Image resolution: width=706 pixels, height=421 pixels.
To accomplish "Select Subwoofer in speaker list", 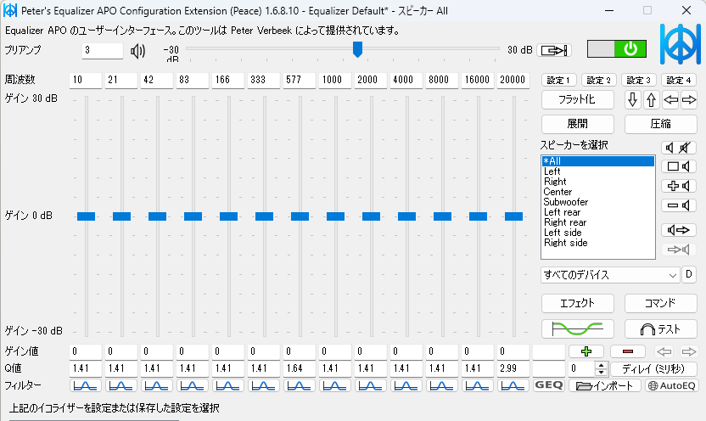I will 597,202.
